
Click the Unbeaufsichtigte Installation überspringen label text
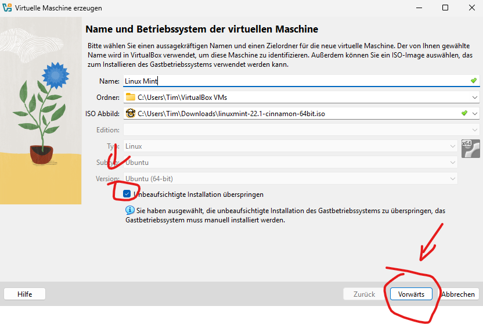[x=199, y=195]
